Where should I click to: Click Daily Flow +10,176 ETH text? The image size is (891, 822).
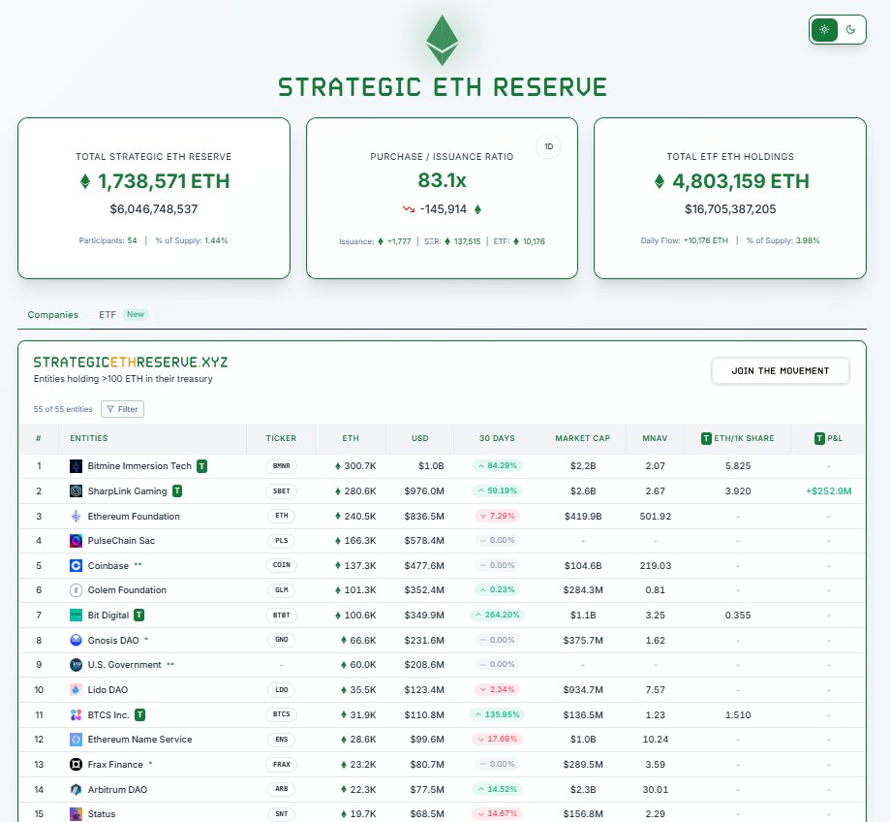point(684,240)
